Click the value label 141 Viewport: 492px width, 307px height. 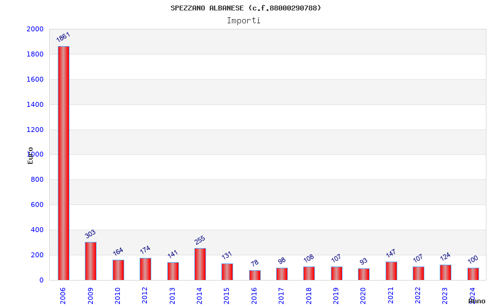(x=173, y=254)
